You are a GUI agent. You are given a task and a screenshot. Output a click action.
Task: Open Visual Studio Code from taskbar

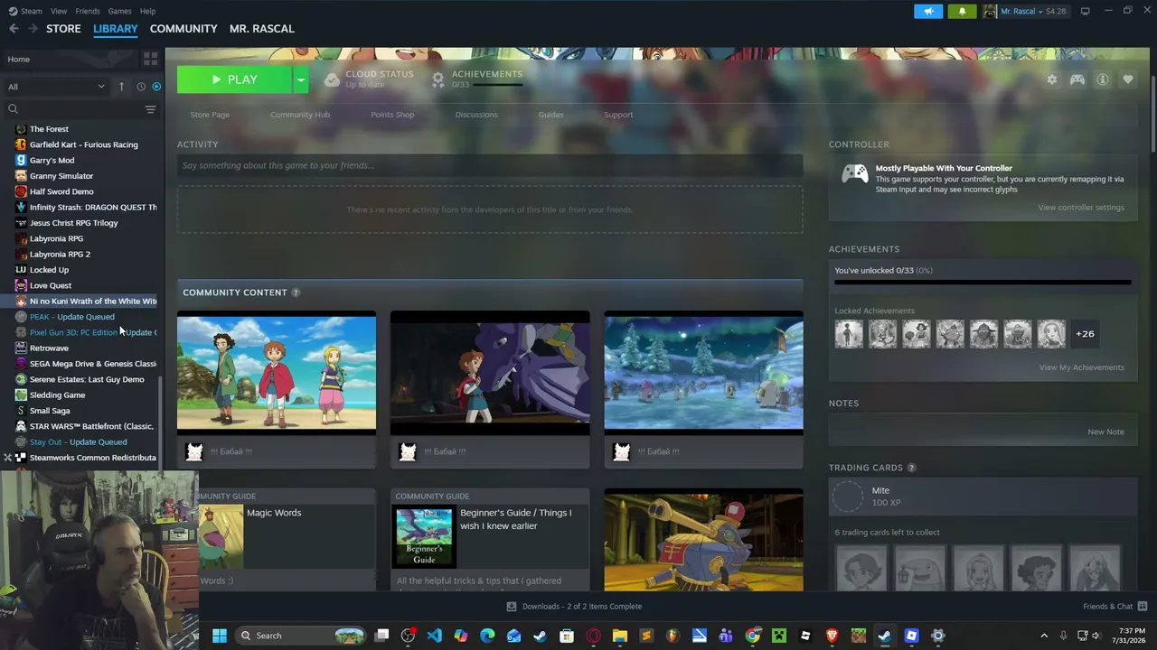[x=435, y=636]
